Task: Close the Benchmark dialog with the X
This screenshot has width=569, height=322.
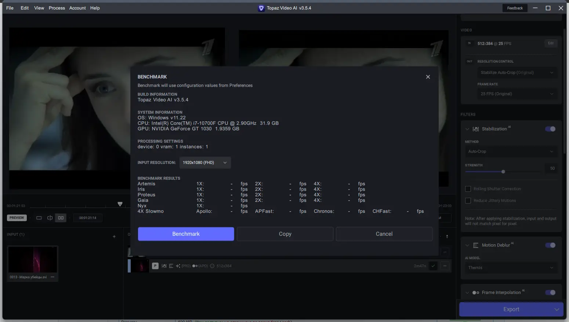Action: click(428, 77)
